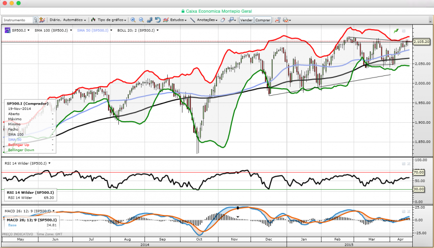The image size is (434, 248).
Task: Click the blue undo arrow icon
Action: (158, 20)
